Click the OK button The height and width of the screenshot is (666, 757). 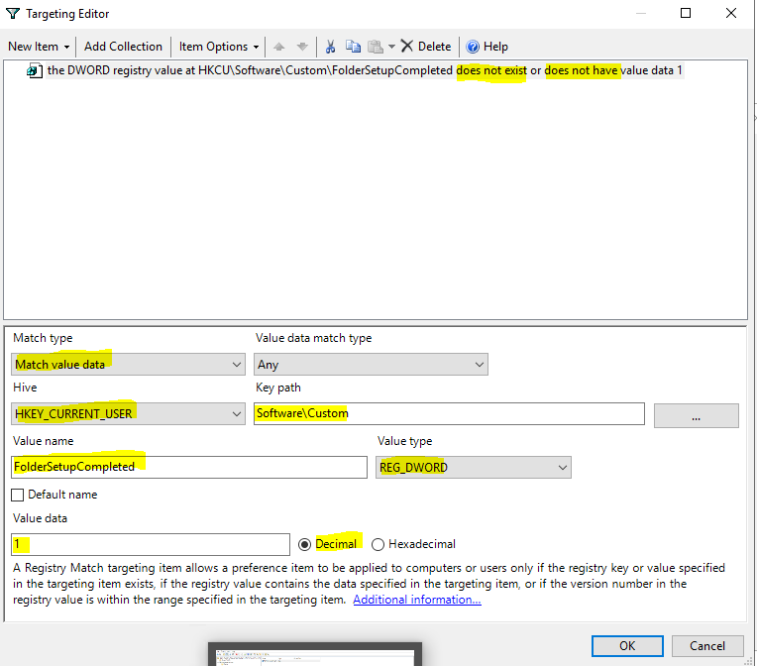coord(627,645)
